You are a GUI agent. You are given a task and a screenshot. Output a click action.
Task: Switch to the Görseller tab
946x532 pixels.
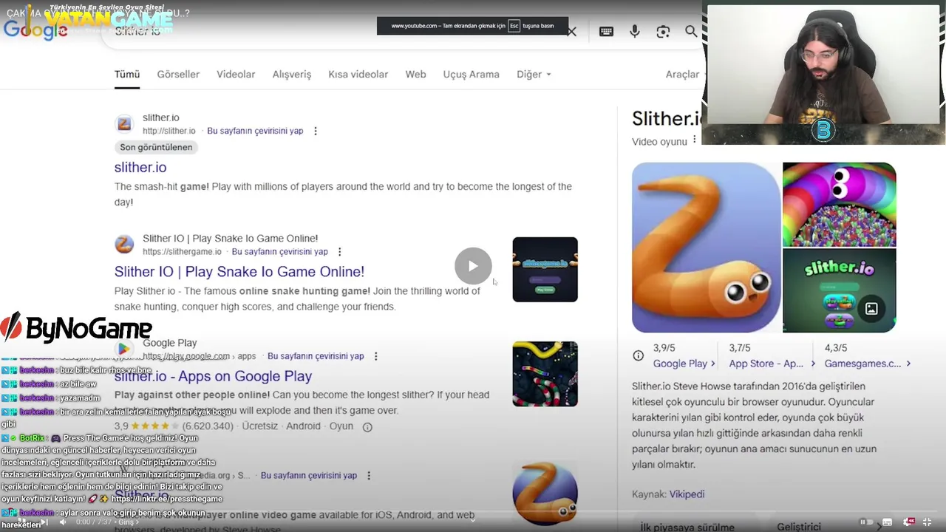[x=178, y=74]
